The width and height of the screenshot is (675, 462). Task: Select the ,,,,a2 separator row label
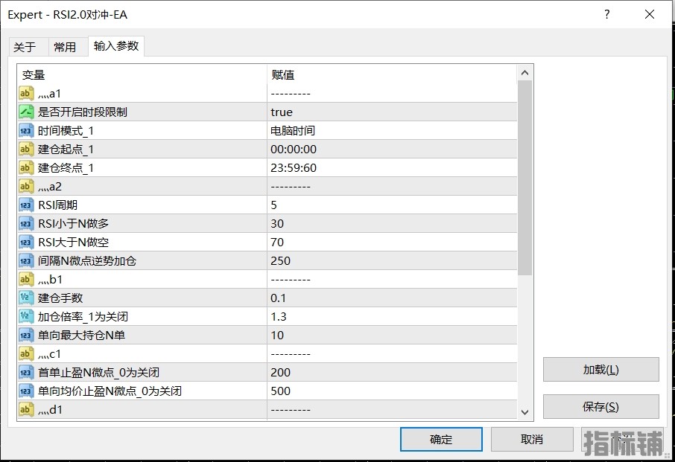(x=50, y=187)
